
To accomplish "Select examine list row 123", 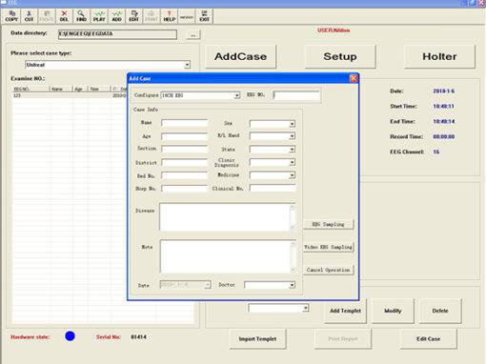I will [70, 95].
